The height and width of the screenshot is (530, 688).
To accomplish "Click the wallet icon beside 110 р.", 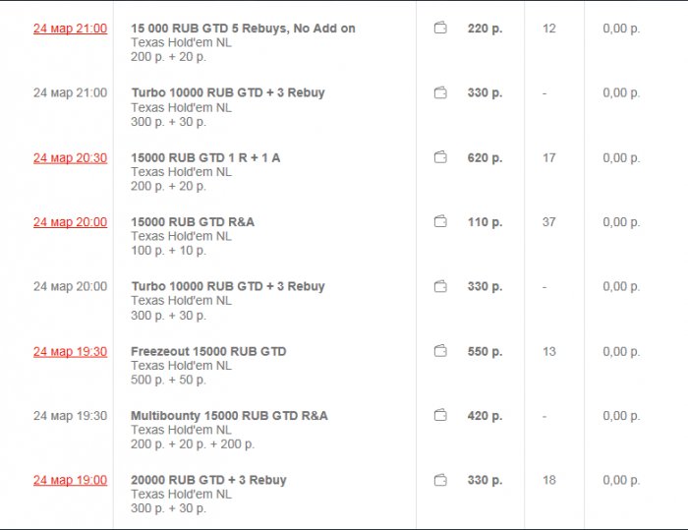I will [440, 222].
